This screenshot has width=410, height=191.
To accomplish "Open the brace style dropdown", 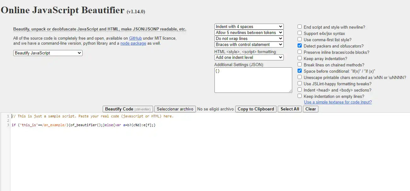I will (249, 44).
